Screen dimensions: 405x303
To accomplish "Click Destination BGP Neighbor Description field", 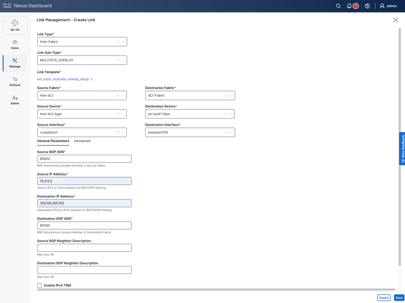I will click(x=84, y=270).
